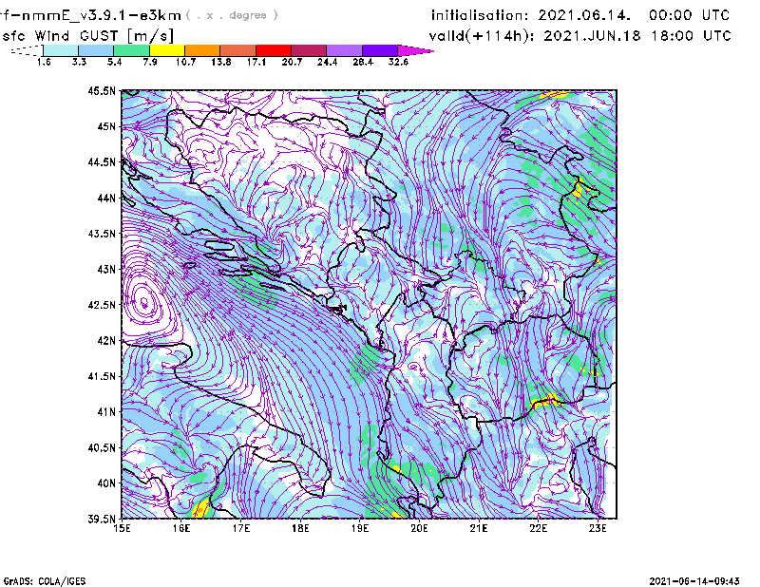Click the 45.5N latitude label
Screen dimensions: 760x587
pos(102,90)
